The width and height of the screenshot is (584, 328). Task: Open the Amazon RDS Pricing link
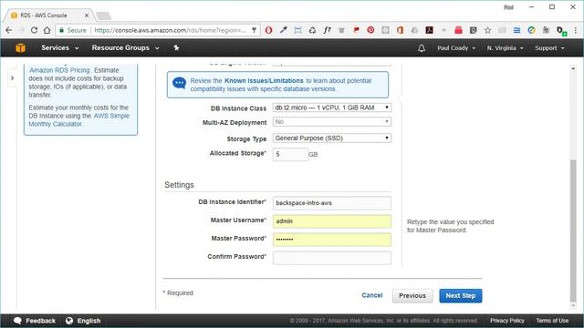[x=59, y=70]
